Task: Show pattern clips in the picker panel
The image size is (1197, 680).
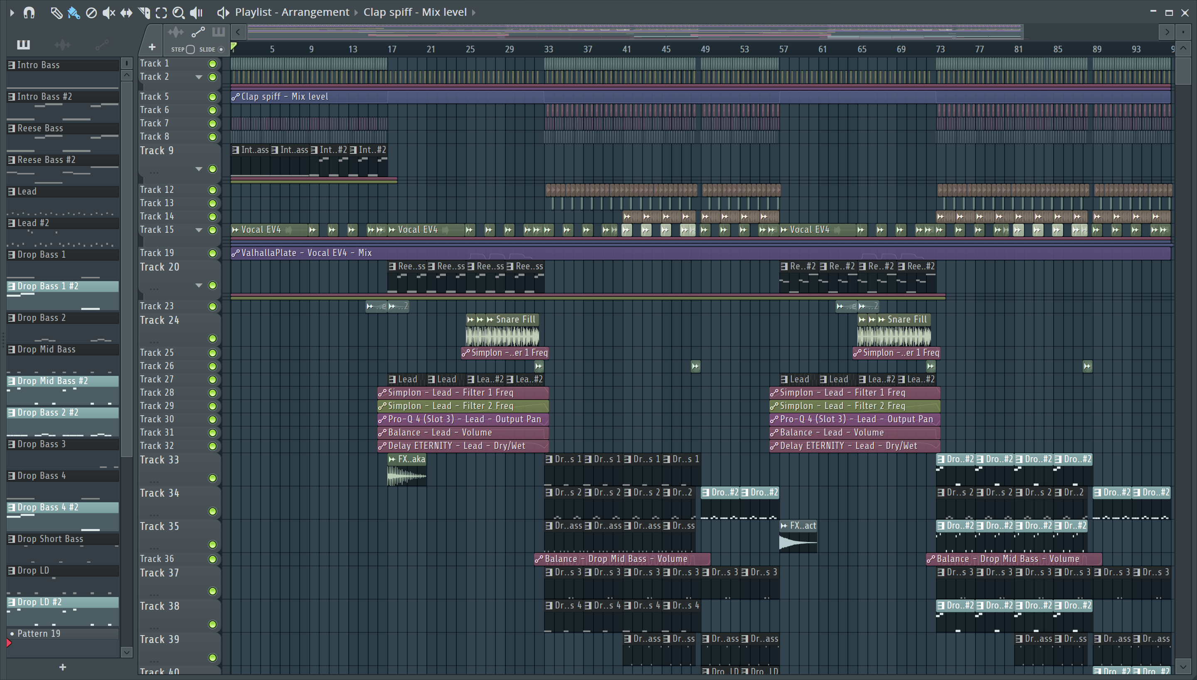Action: coord(23,45)
